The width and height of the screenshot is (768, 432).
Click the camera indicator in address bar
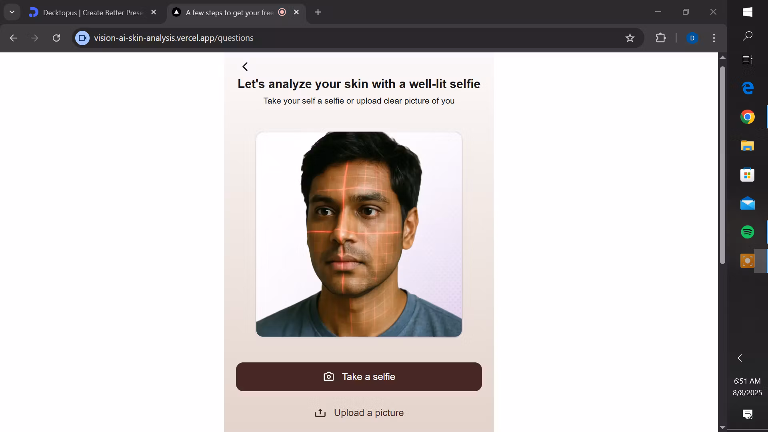(82, 38)
